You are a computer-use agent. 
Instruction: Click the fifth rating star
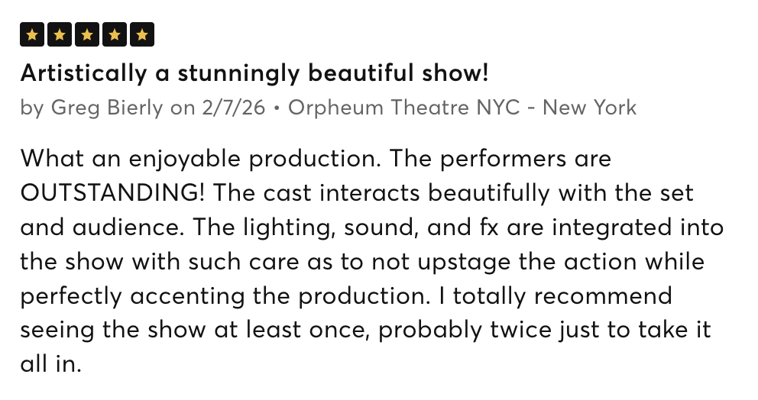click(x=142, y=35)
